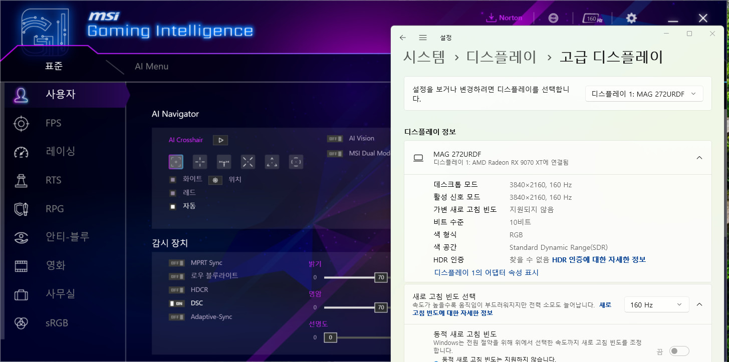Select the bracket-frame crosshair style
The width and height of the screenshot is (729, 362).
pos(176,162)
